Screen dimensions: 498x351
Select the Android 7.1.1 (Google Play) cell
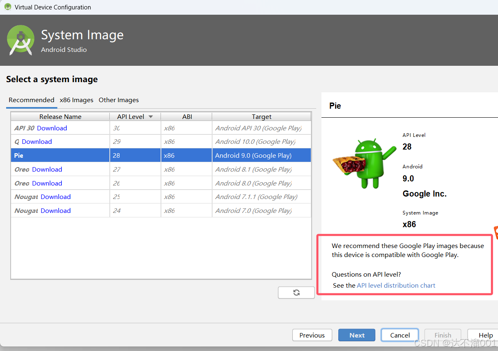coord(261,197)
